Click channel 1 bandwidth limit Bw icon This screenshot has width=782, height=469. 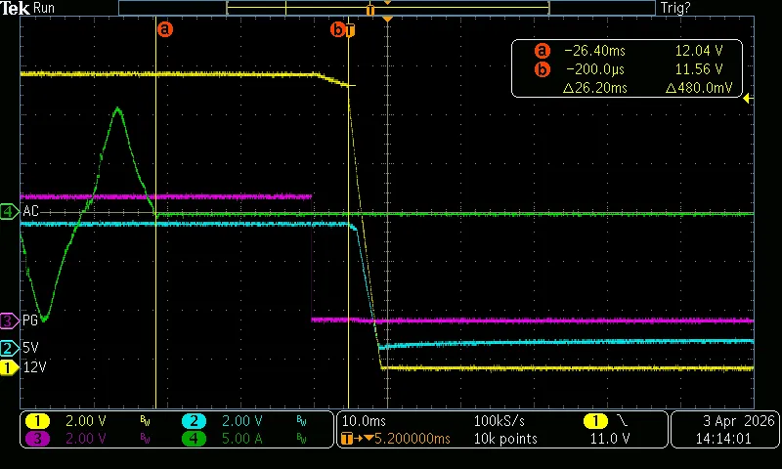pos(145,422)
